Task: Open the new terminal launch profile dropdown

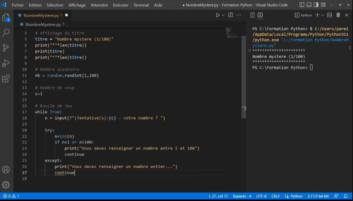Action: [323, 15]
